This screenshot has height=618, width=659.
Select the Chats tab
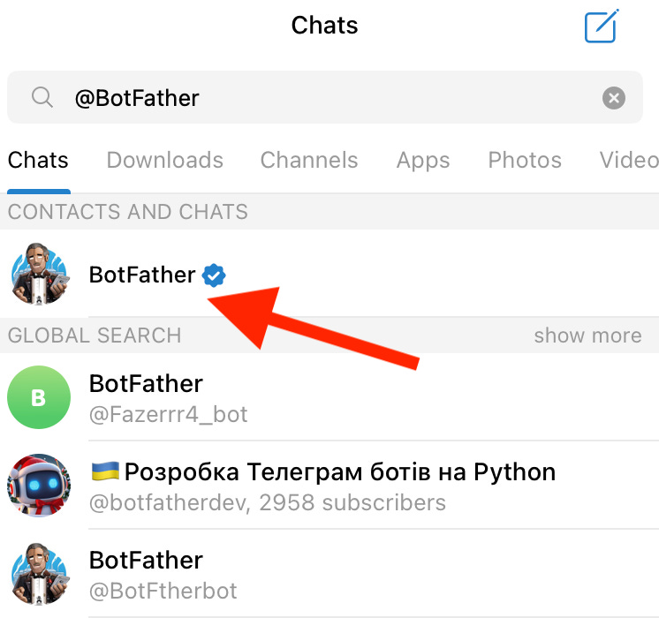click(x=38, y=160)
